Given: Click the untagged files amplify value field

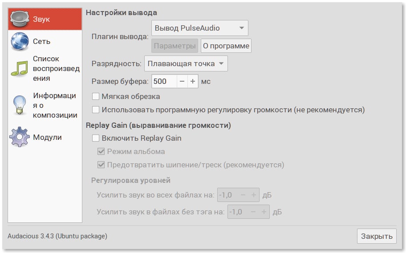Looking at the screenshot, I should point(238,212).
